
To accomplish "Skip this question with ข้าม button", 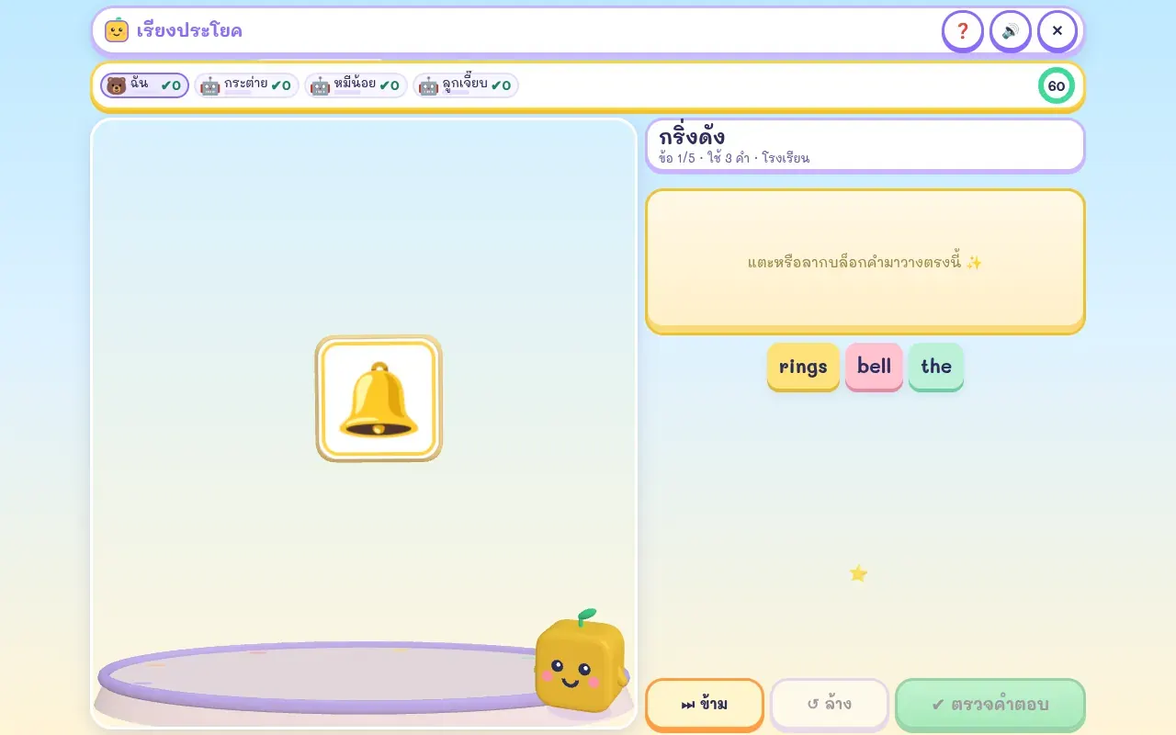I will coord(705,705).
